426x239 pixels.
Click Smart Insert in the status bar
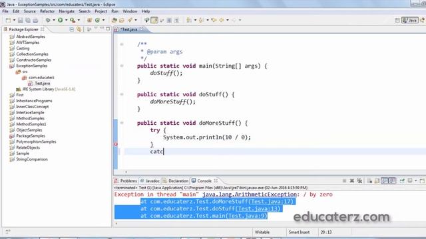pyautogui.click(x=299, y=232)
